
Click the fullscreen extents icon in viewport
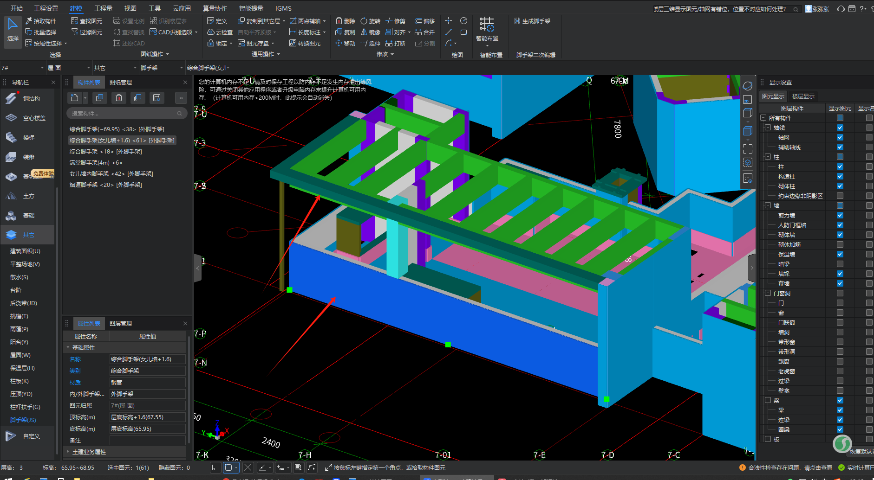click(x=748, y=148)
